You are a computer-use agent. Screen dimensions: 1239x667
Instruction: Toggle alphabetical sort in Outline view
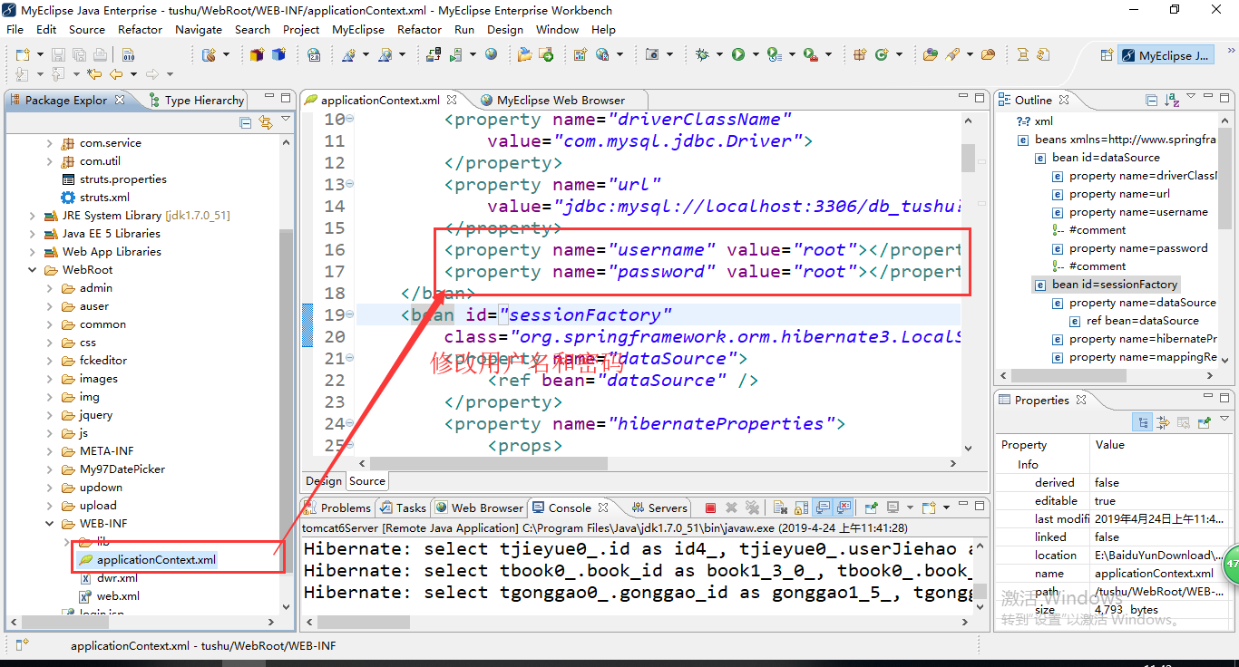1172,100
